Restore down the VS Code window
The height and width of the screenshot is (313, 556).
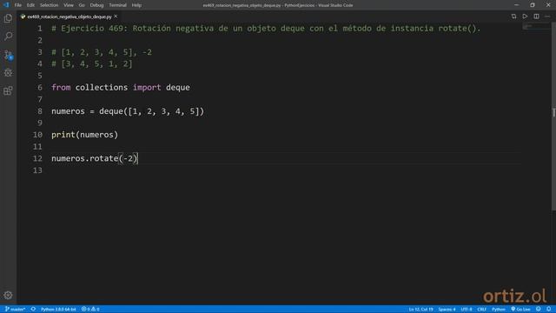click(533, 5)
